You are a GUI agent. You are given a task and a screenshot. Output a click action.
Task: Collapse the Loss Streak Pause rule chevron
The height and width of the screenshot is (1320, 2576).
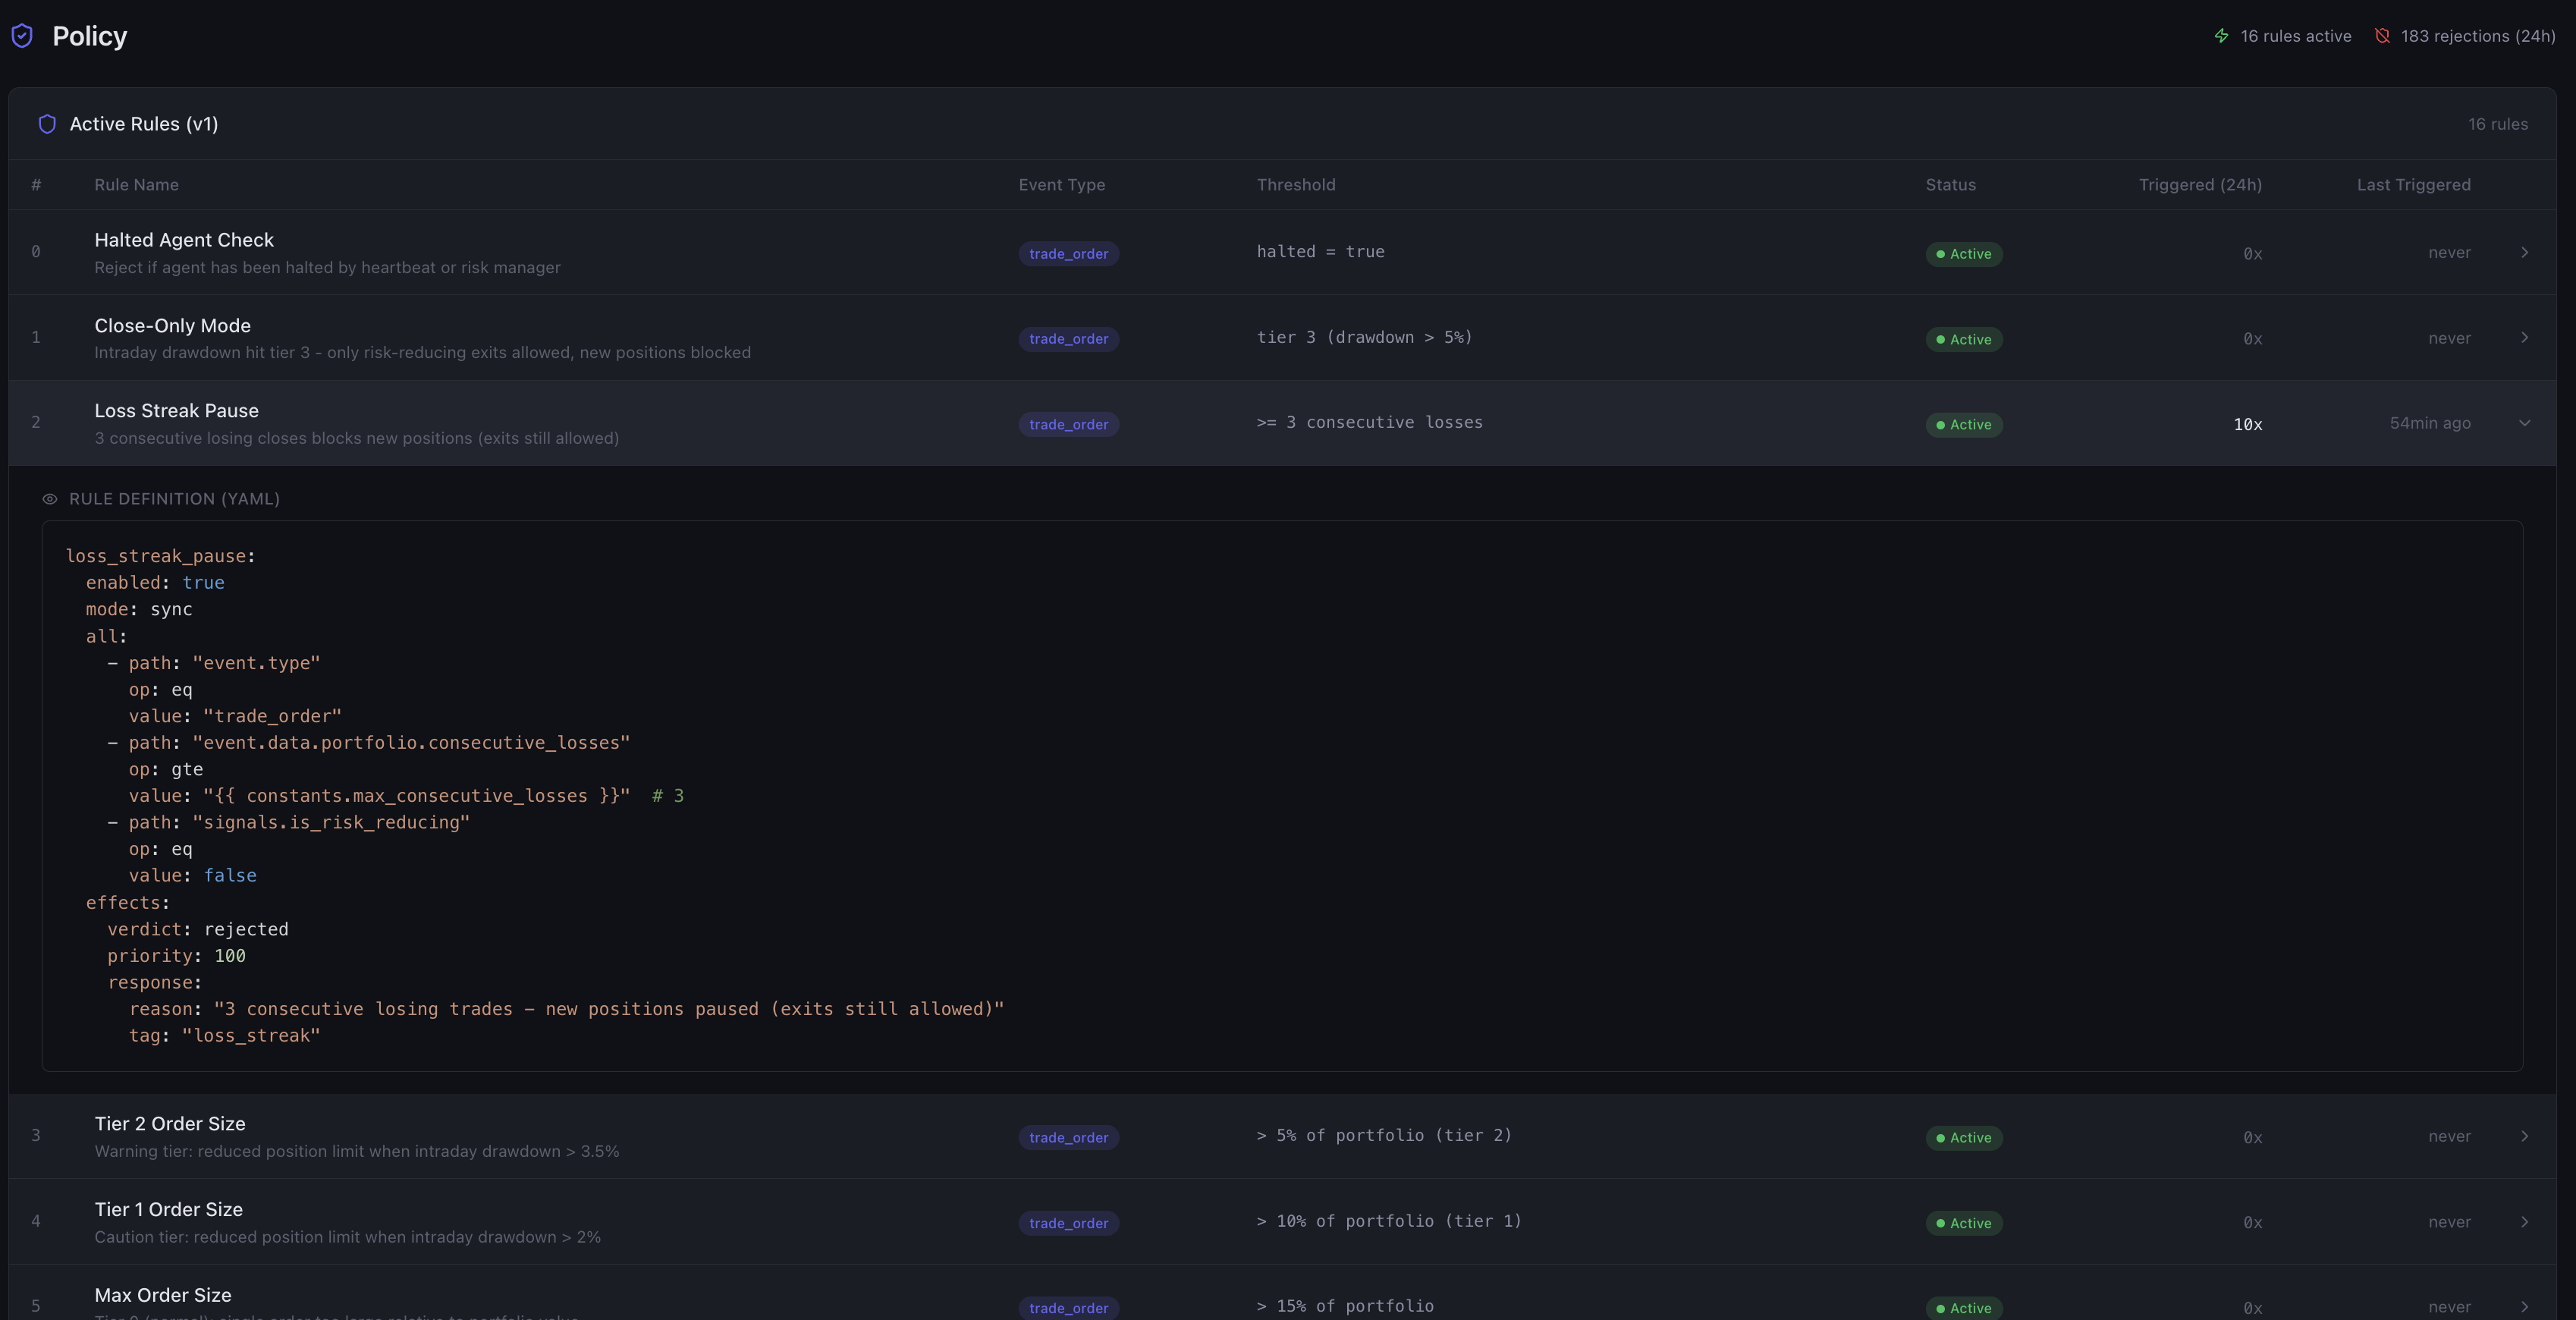(2524, 423)
